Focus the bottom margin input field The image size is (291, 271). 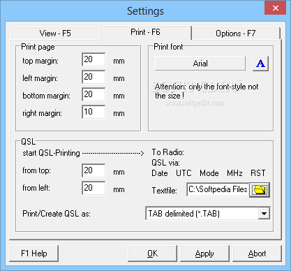[x=94, y=94]
